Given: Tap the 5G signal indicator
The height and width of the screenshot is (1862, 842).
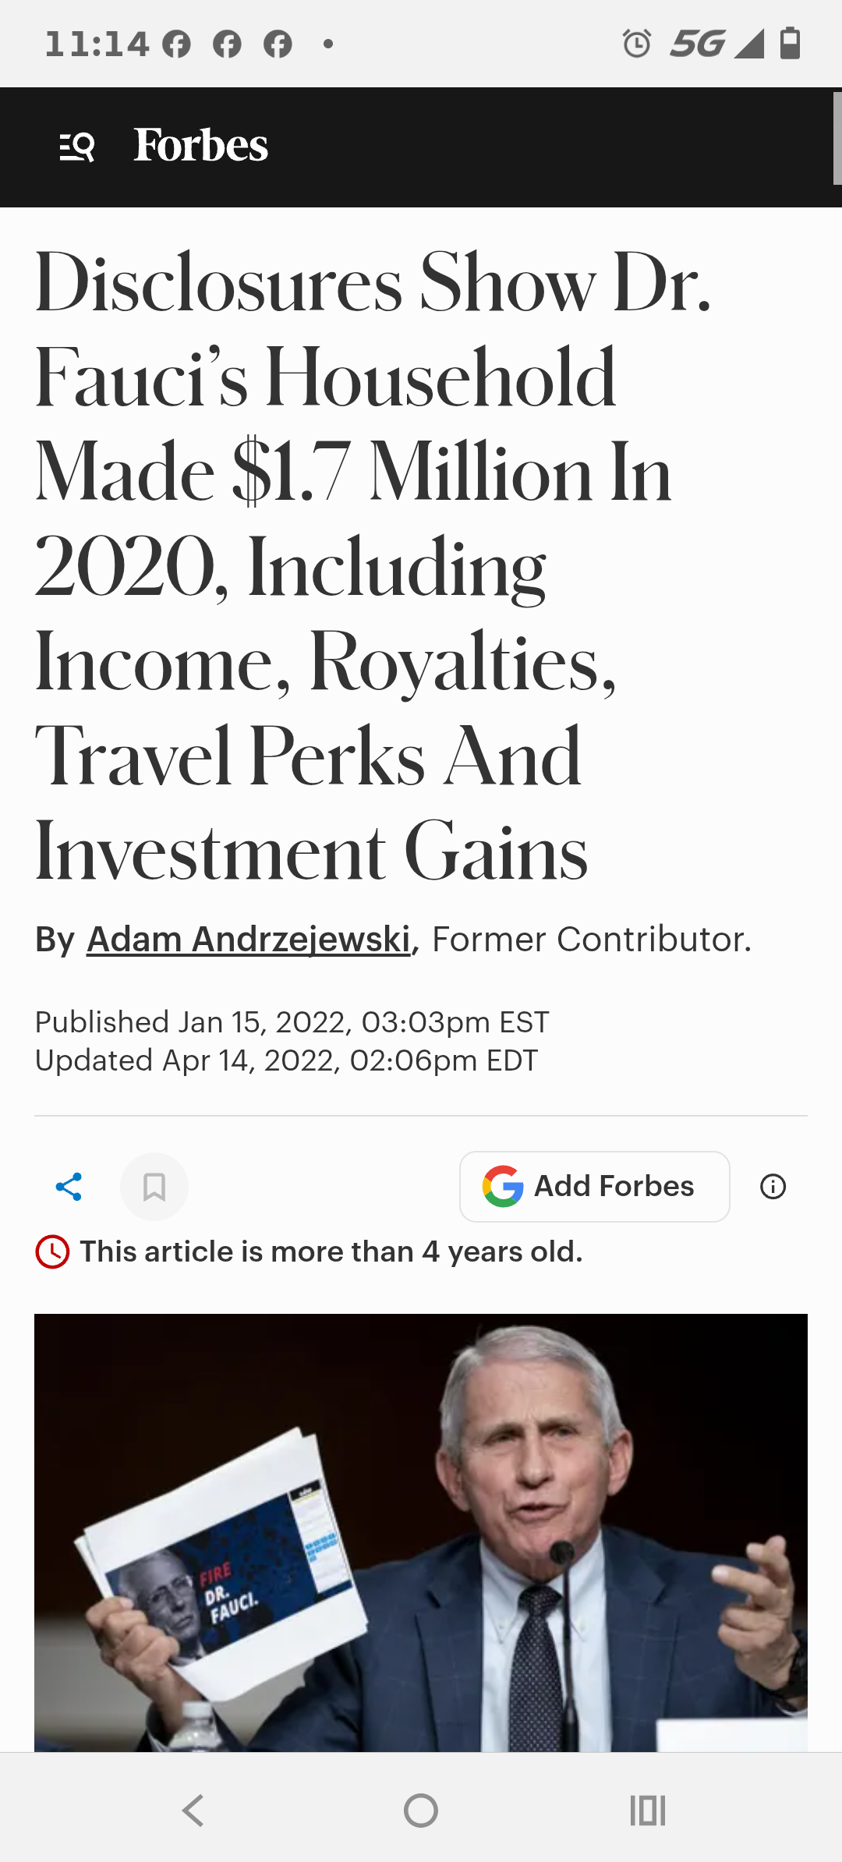Looking at the screenshot, I should (698, 44).
